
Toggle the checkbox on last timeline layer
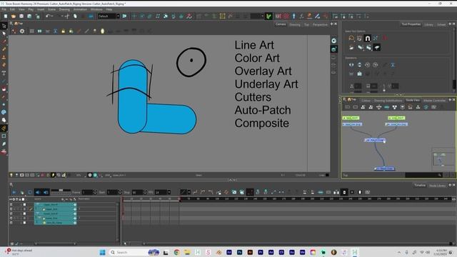[x=24, y=223]
